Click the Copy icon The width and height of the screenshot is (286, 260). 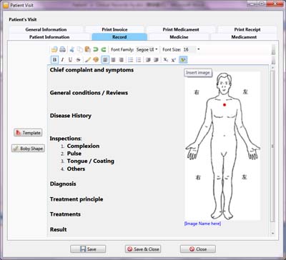tap(80, 49)
